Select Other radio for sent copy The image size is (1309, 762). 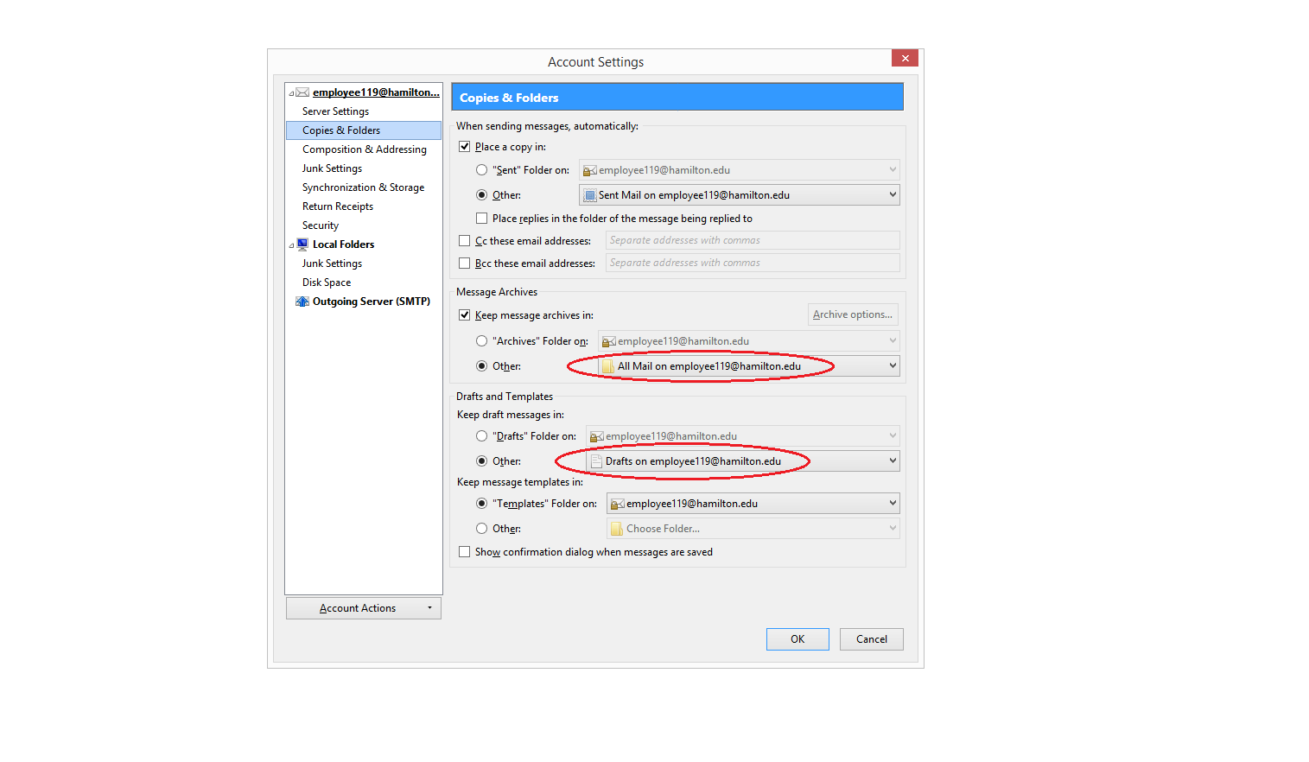pos(482,195)
